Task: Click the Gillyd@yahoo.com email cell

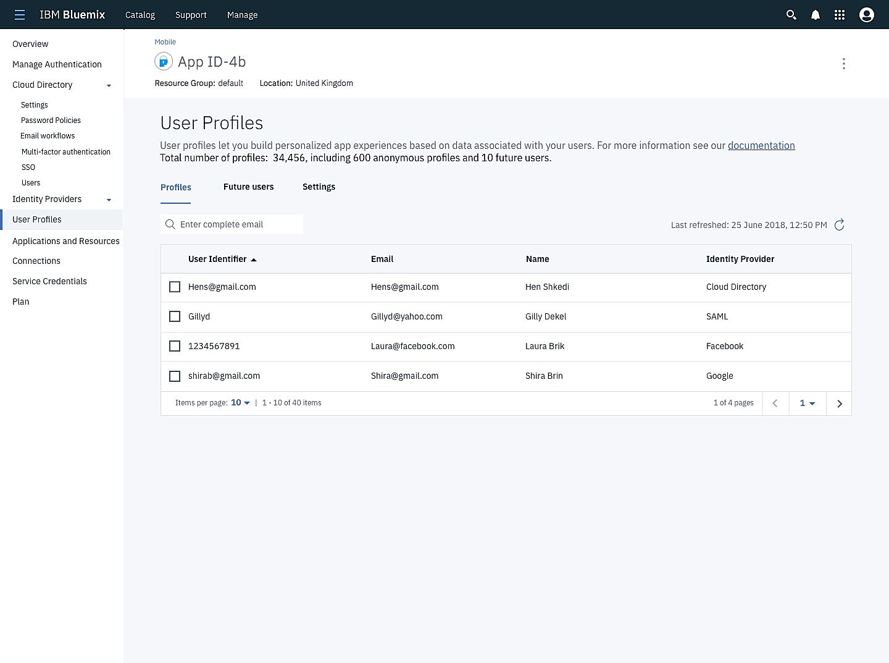Action: point(407,316)
